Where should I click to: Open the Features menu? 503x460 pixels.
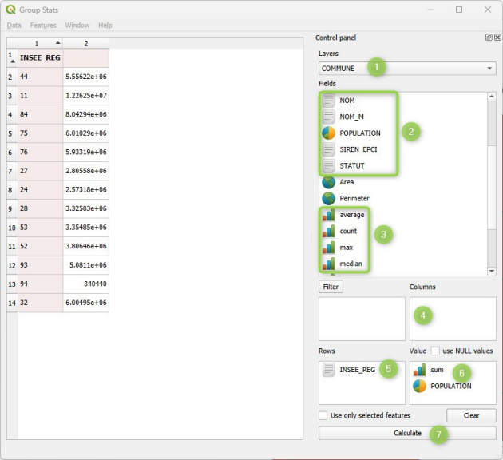pos(43,26)
